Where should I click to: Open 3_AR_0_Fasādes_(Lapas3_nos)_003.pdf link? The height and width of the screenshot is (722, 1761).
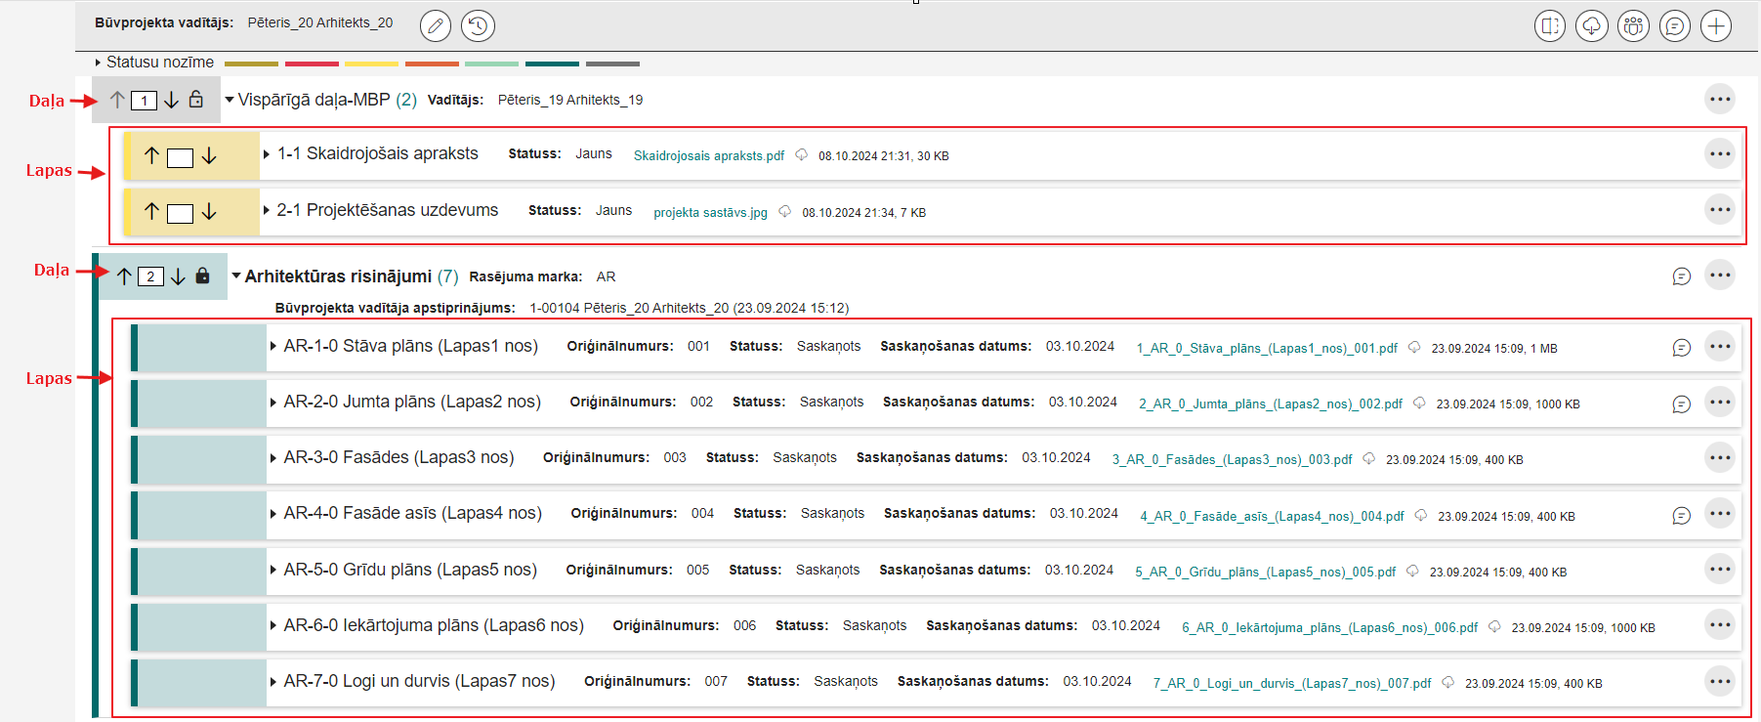[x=1233, y=459]
